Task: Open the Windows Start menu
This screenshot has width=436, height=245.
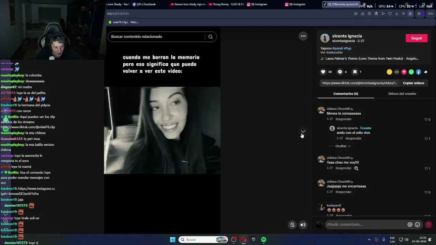Action: [173, 240]
